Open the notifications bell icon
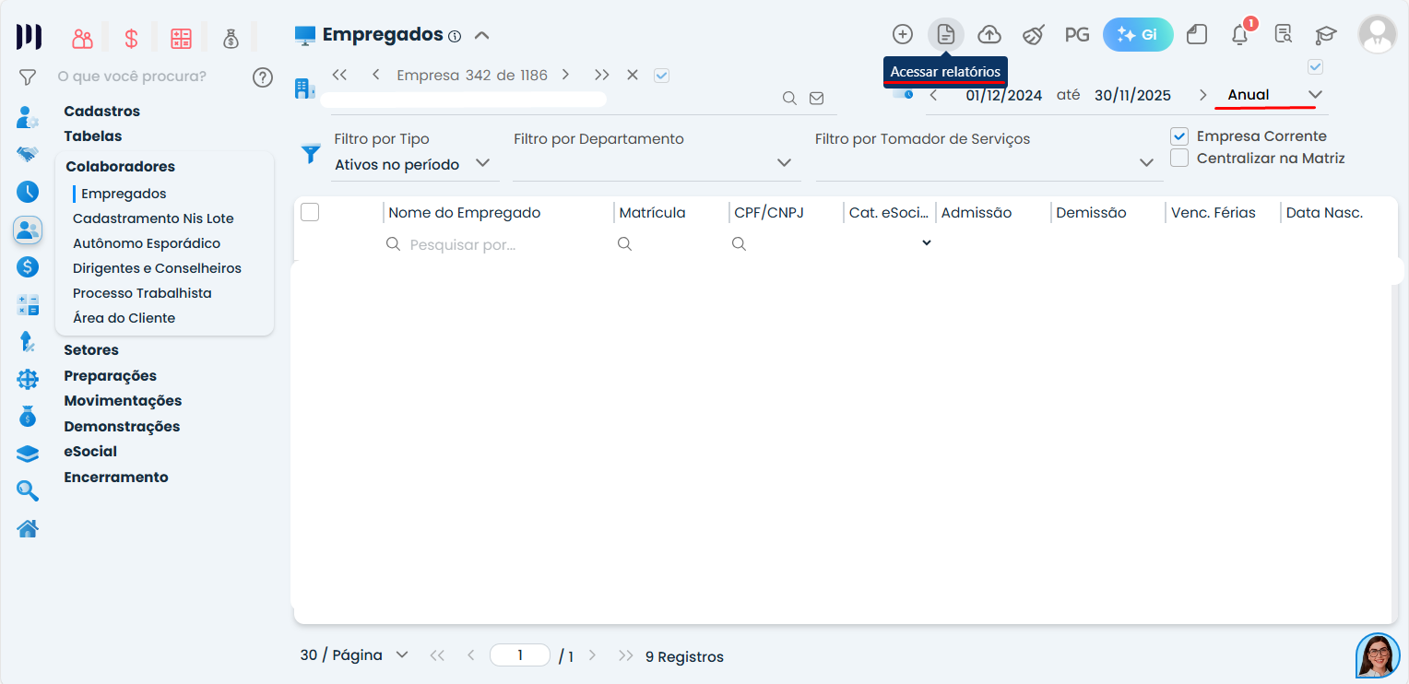Screen dimensions: 1409x684 [x=1240, y=35]
